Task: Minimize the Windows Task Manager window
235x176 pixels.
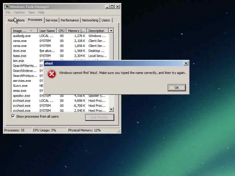Action: coord(107,7)
